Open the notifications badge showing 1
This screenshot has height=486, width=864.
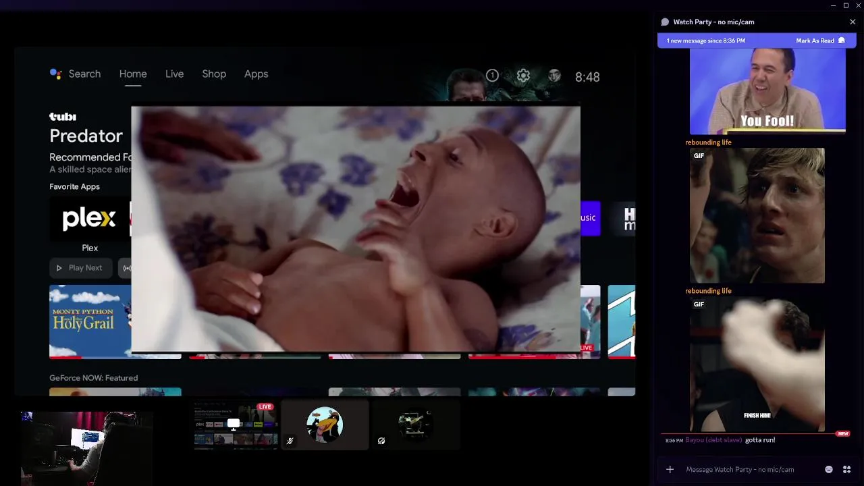[x=492, y=76]
